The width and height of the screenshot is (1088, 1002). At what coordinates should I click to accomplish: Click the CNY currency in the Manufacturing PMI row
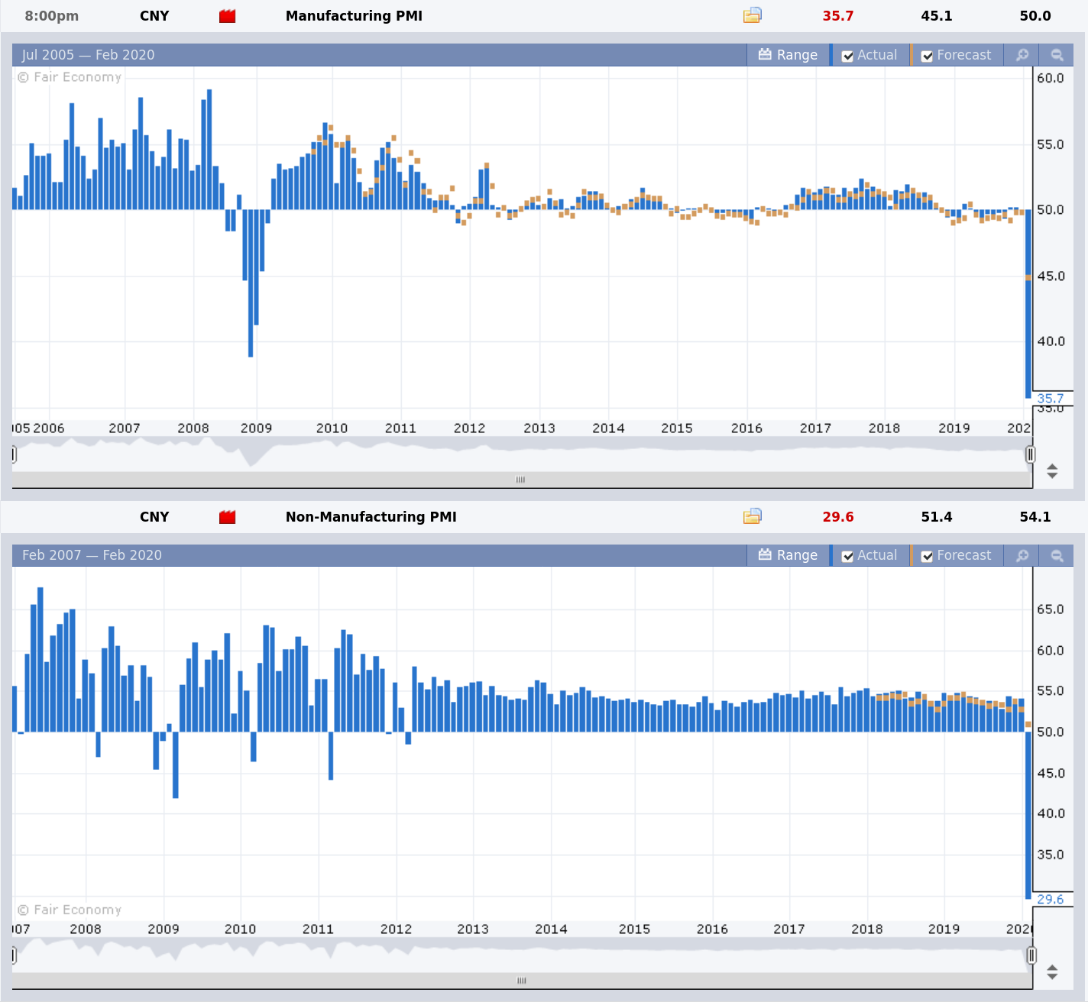[x=154, y=16]
